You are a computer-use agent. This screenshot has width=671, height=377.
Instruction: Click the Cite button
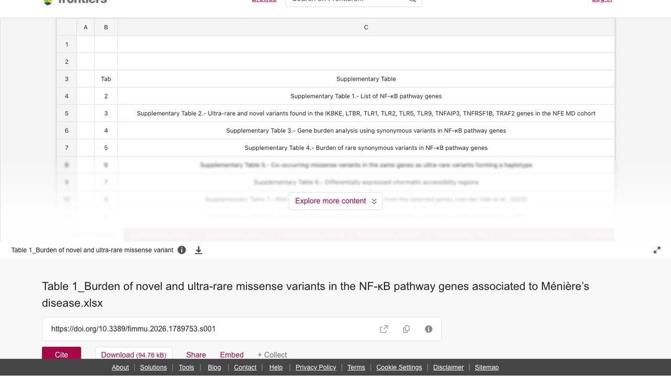pos(61,353)
